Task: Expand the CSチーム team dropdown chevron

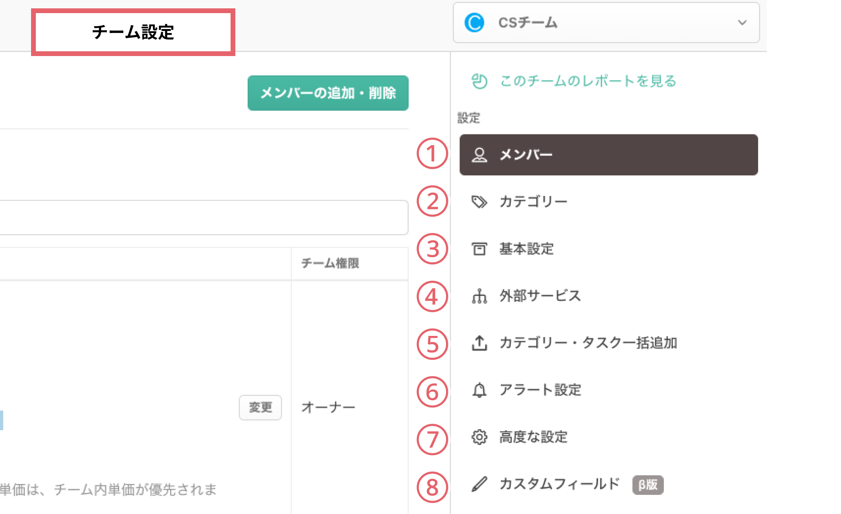Action: pos(742,23)
